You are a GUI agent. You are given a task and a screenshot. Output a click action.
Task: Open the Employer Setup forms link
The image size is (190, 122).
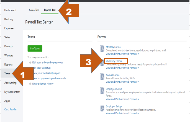click(114, 106)
